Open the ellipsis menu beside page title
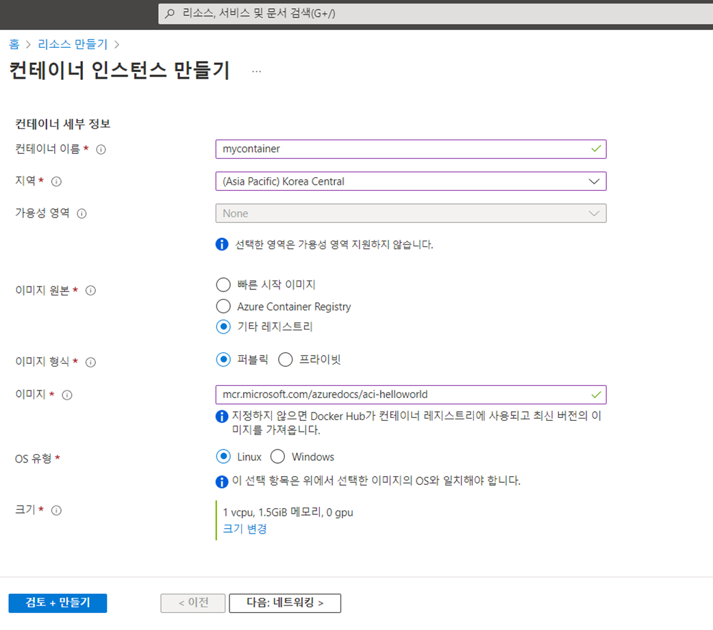Viewport: 713px width, 630px height. 256,71
